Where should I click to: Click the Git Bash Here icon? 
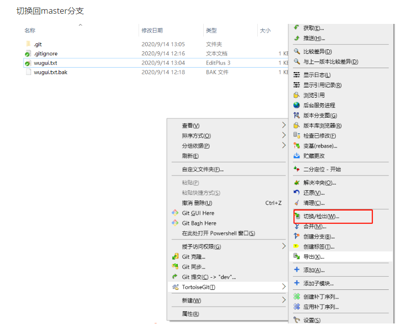click(175, 223)
